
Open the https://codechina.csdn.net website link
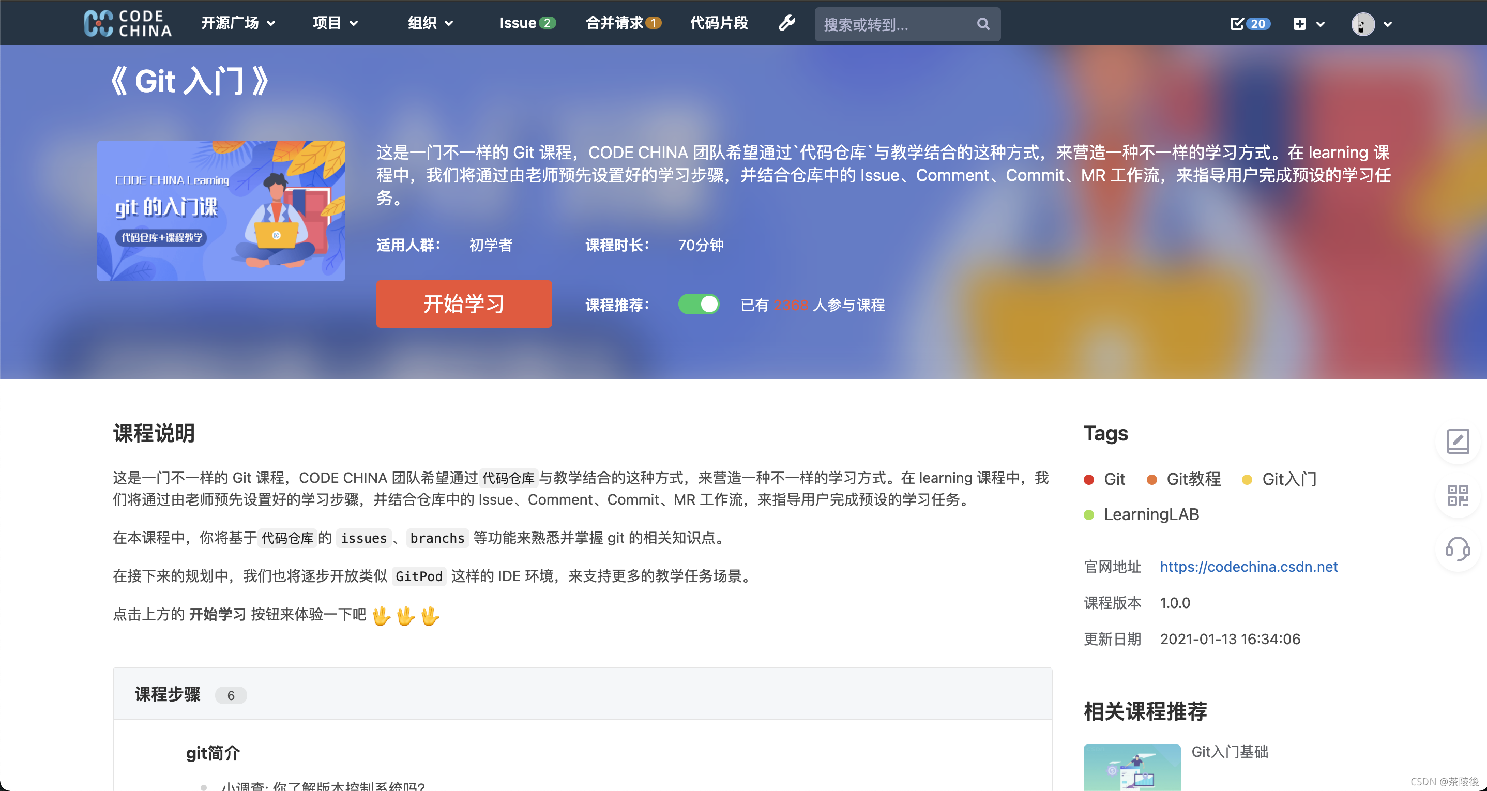(1249, 567)
